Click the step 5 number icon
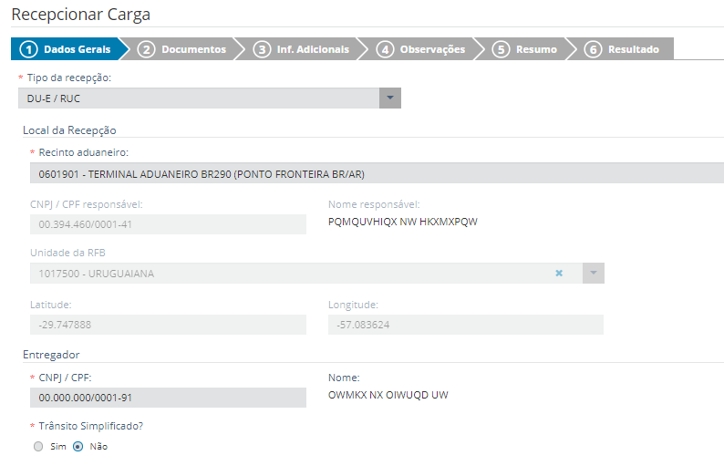 (501, 49)
